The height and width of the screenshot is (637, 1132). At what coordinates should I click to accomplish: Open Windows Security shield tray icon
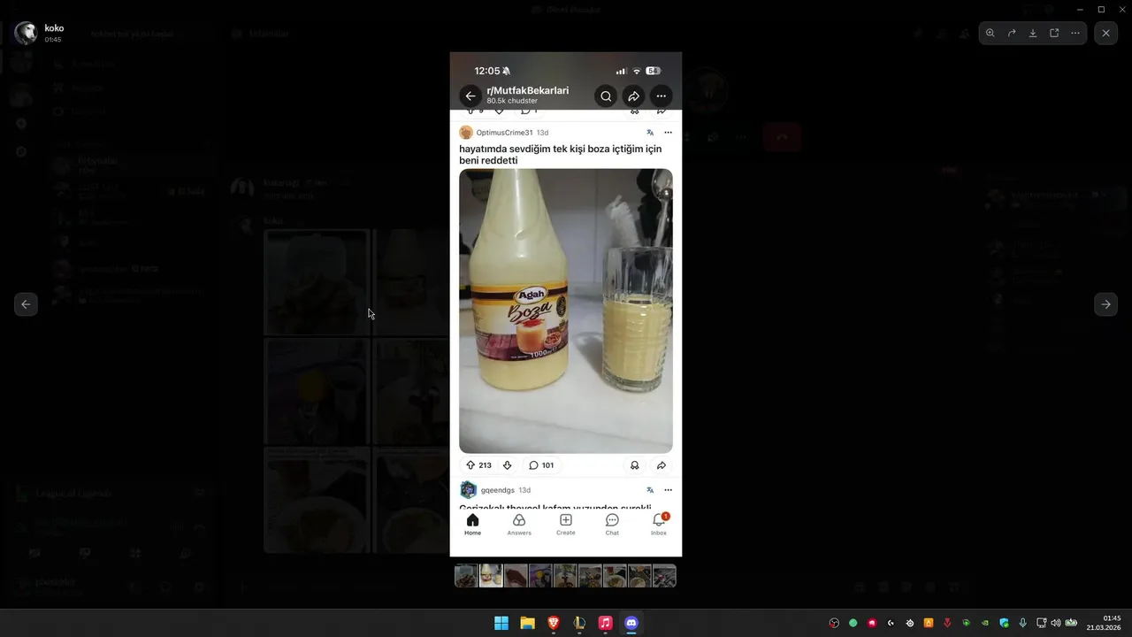(x=1005, y=623)
